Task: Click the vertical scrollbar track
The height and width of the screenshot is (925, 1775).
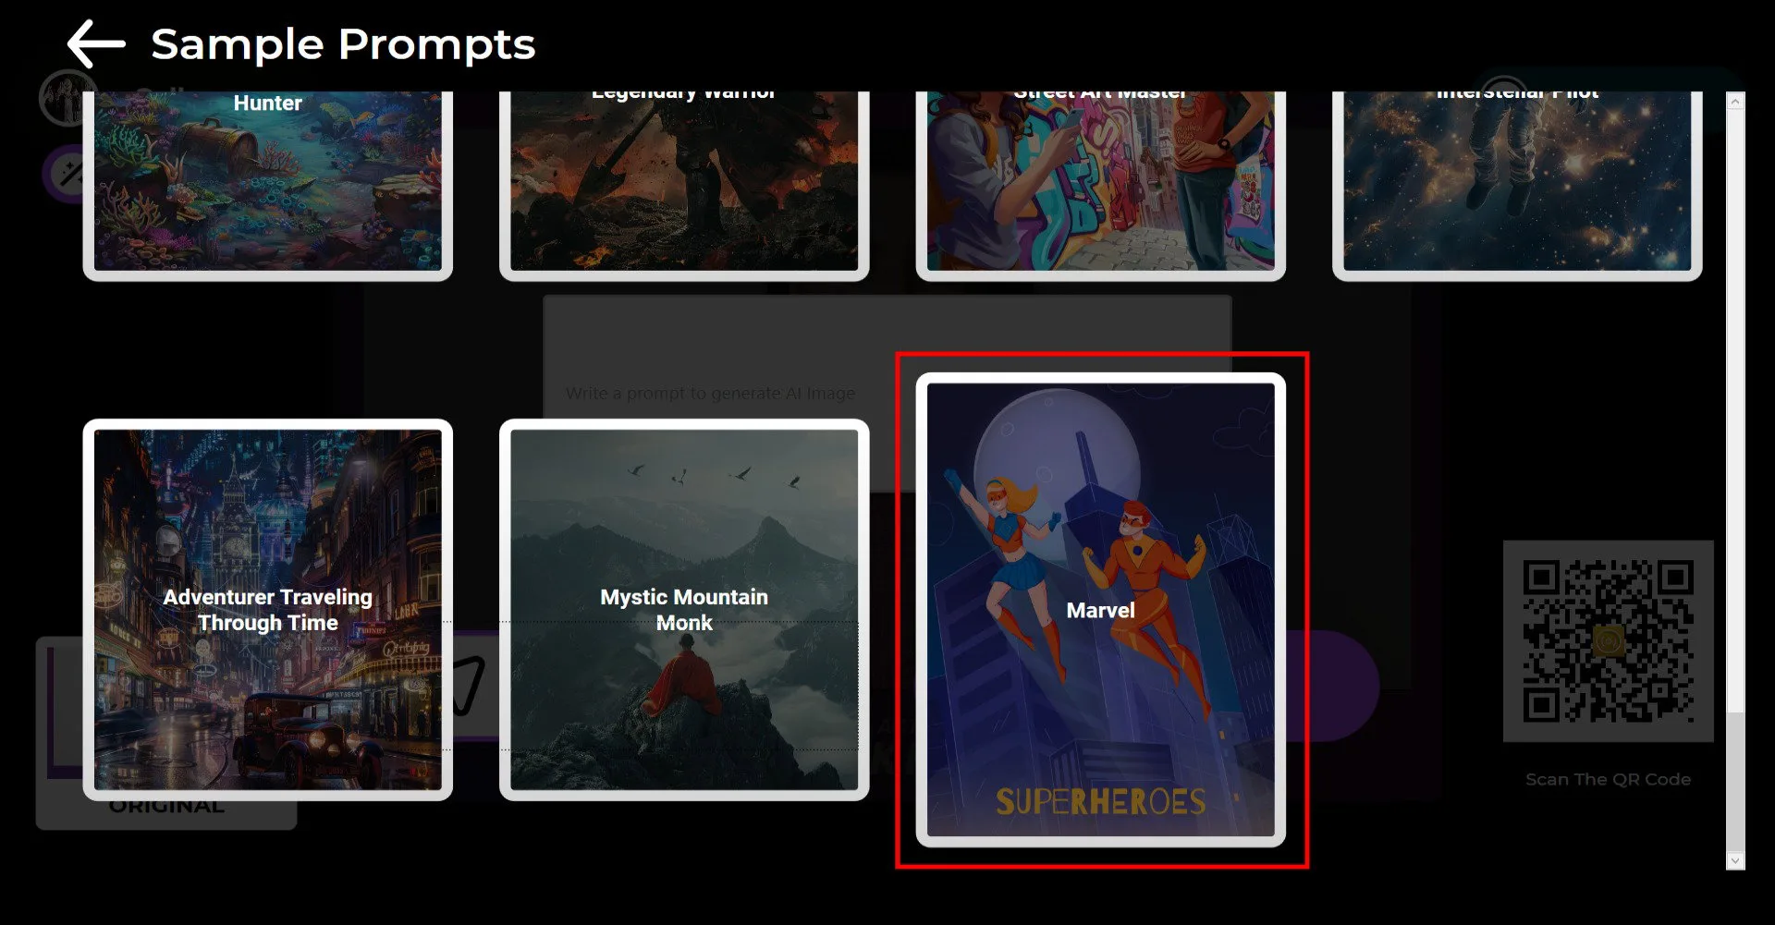Action: point(1735,481)
